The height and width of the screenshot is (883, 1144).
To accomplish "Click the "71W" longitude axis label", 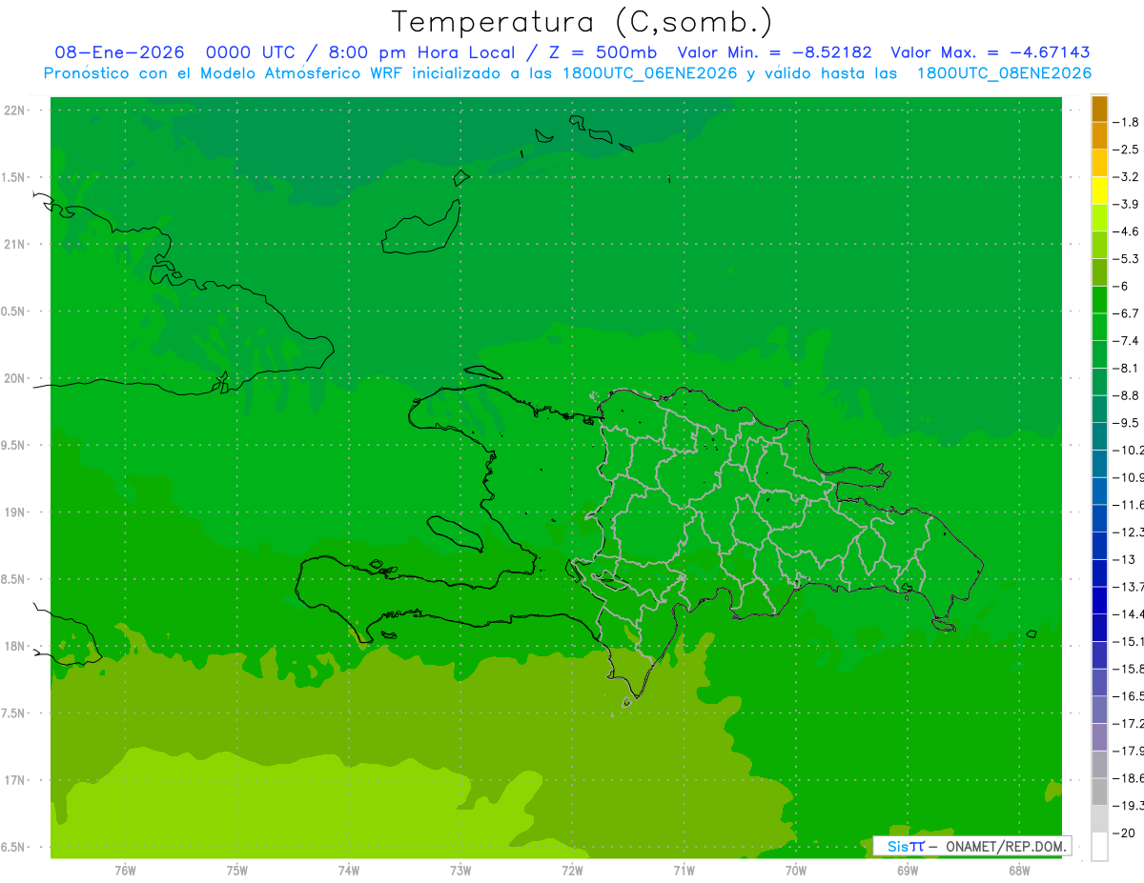I will click(x=684, y=871).
